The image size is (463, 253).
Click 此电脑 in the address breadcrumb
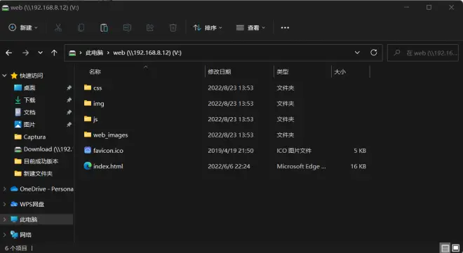(94, 53)
